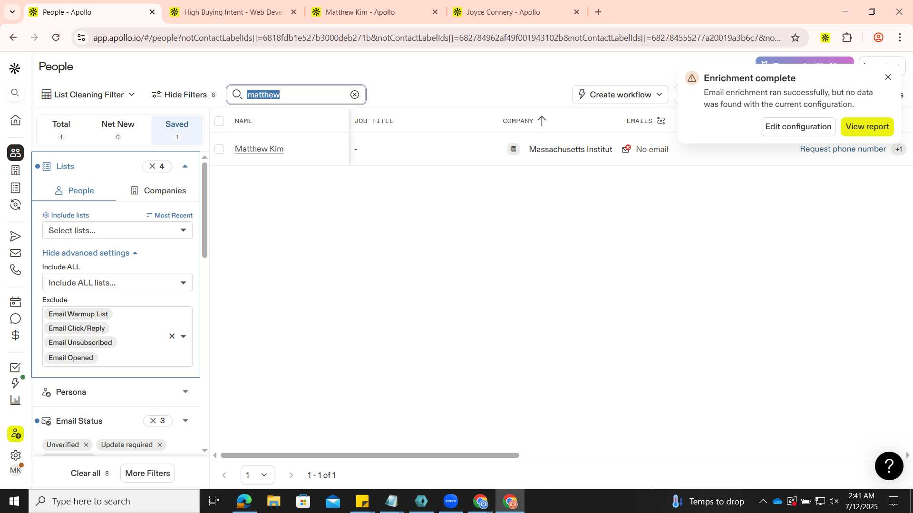Clear all excluded lists with the X
913x513 pixels.
(x=172, y=336)
